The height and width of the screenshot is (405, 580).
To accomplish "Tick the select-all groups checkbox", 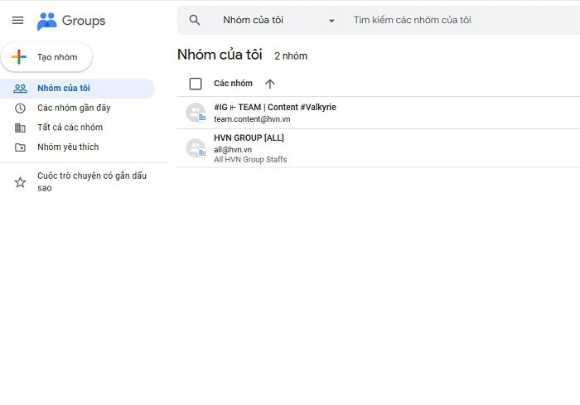I will (x=196, y=84).
